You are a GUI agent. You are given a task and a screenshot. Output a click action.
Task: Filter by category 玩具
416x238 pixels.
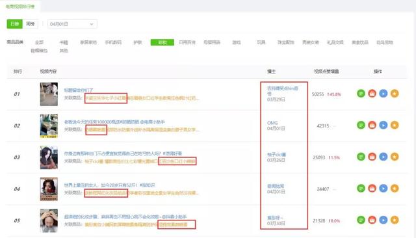pos(261,42)
